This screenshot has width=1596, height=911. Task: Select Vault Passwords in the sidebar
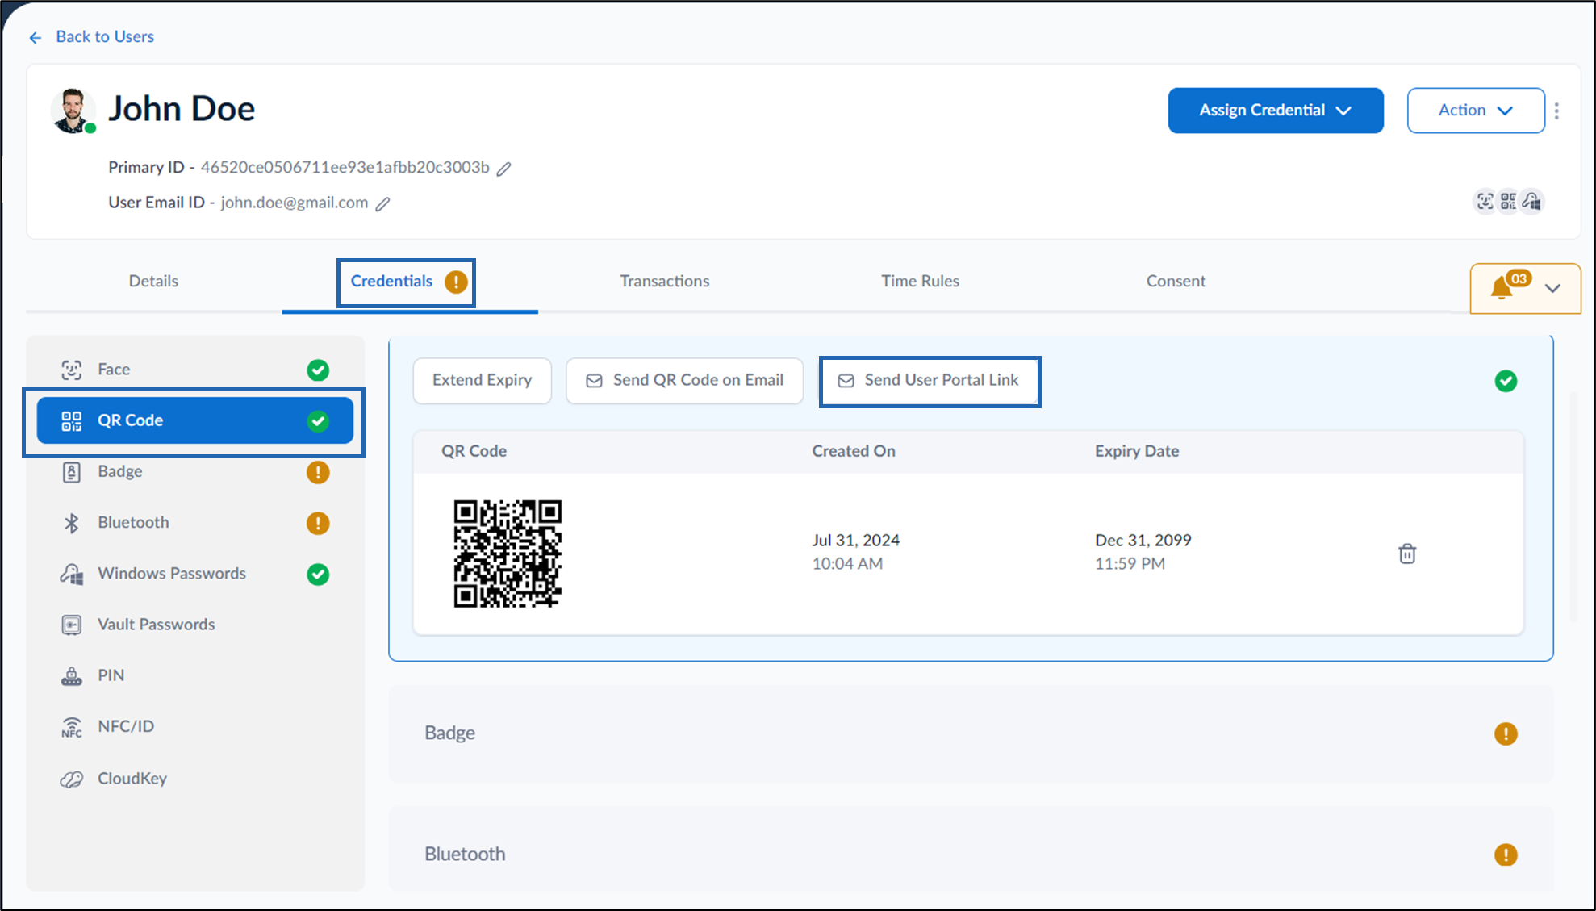pos(195,625)
